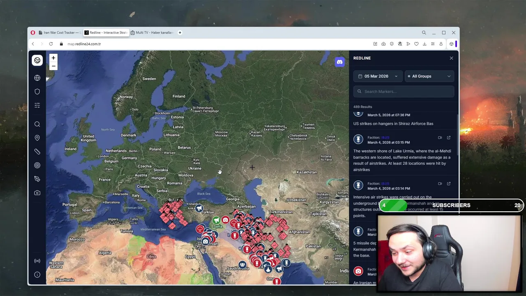
Task: Show video for the 03:14 PM entry
Action: click(440, 184)
